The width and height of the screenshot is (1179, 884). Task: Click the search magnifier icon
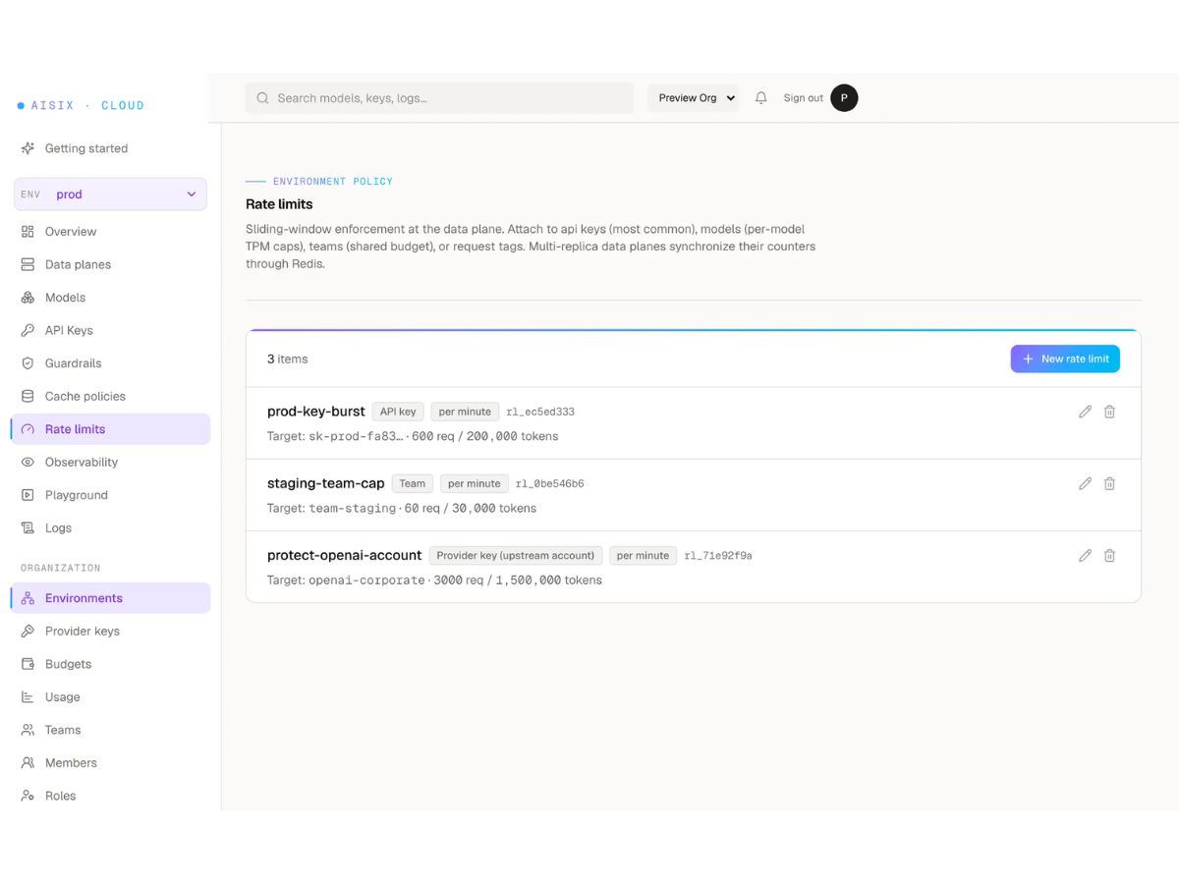(x=262, y=98)
